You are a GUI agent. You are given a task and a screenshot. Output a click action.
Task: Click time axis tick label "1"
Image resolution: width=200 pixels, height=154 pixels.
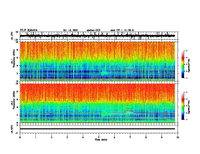pos(36,137)
